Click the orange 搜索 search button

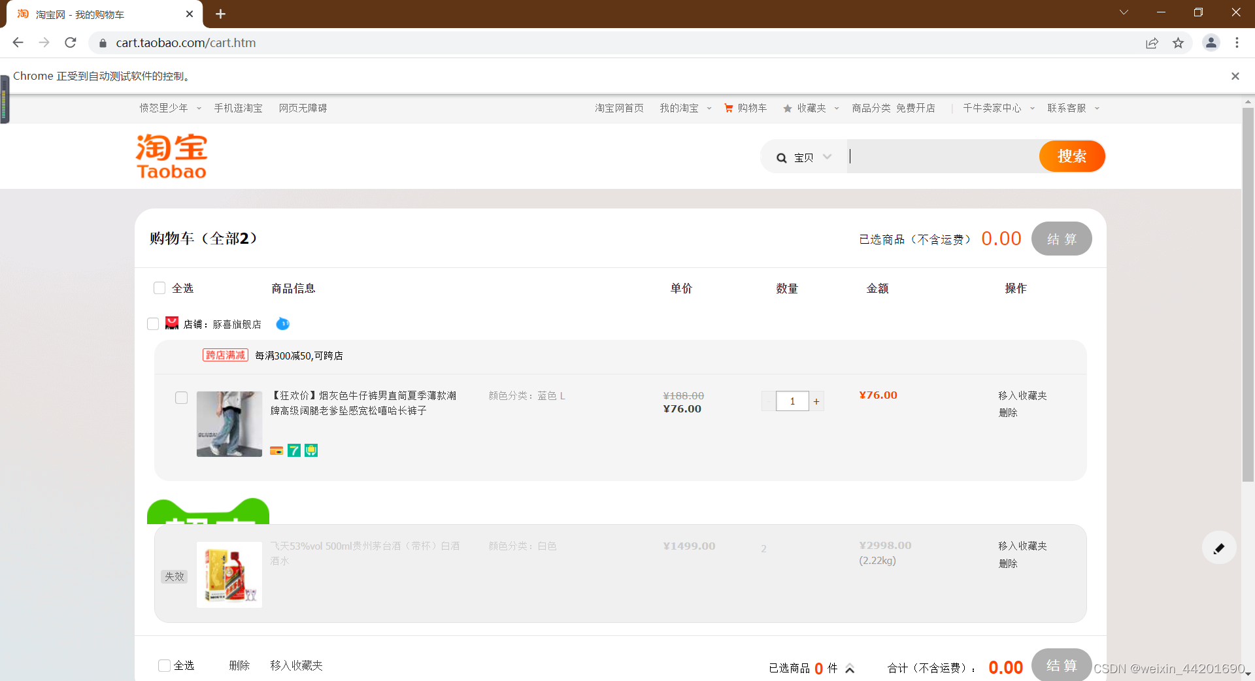[1072, 156]
